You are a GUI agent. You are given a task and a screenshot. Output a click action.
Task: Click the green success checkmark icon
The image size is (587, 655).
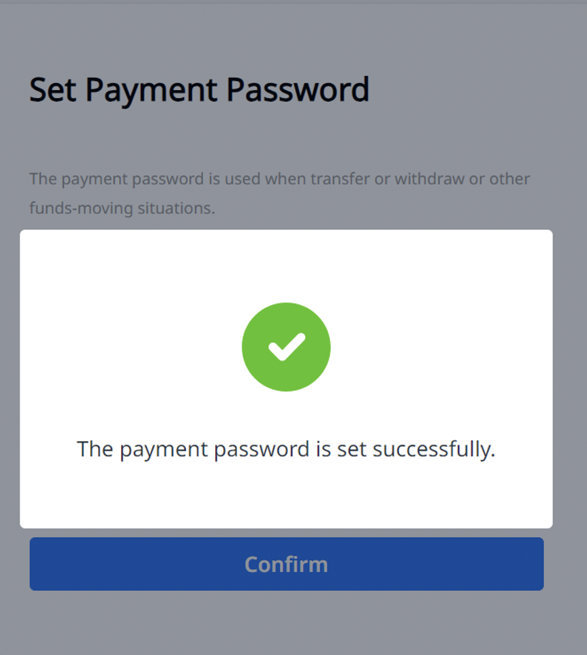pyautogui.click(x=286, y=346)
